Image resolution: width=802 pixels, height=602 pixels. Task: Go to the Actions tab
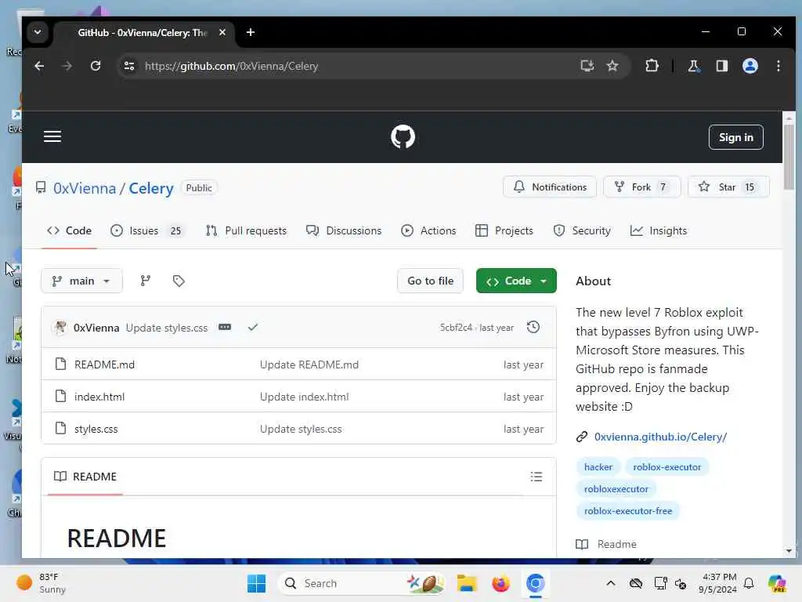(428, 231)
